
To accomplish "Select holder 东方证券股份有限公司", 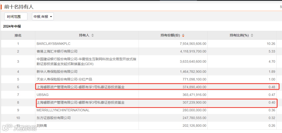I will (x=54, y=118).
